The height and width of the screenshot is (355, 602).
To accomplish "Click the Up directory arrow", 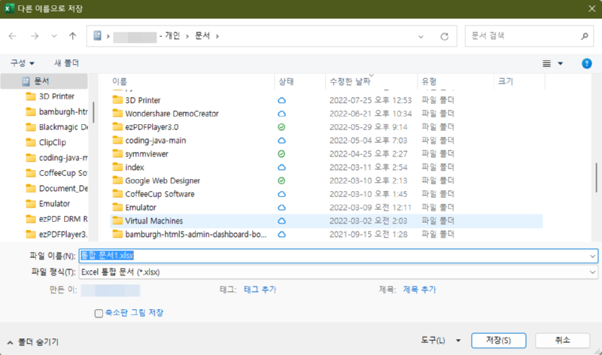I will point(72,35).
